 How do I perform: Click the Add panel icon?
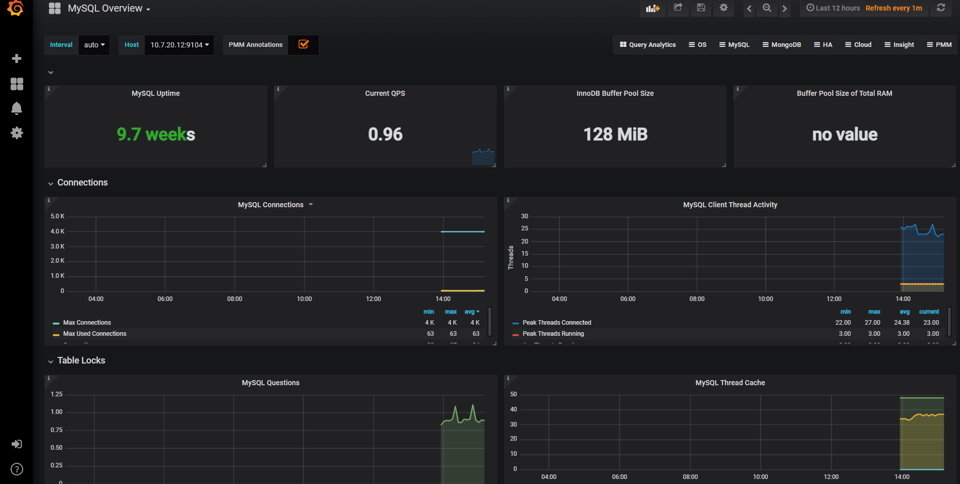(653, 8)
